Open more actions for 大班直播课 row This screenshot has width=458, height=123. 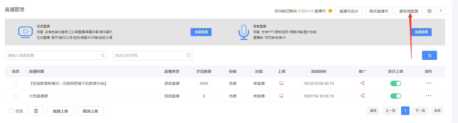[428, 96]
